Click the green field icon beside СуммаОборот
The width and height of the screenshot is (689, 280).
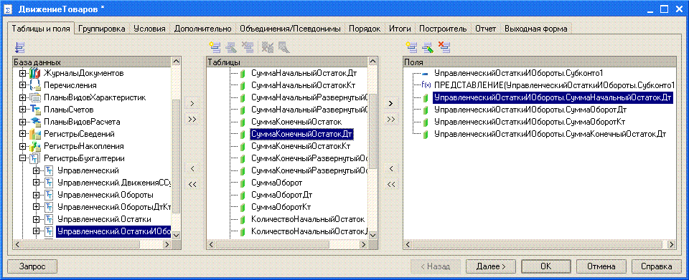click(x=242, y=183)
